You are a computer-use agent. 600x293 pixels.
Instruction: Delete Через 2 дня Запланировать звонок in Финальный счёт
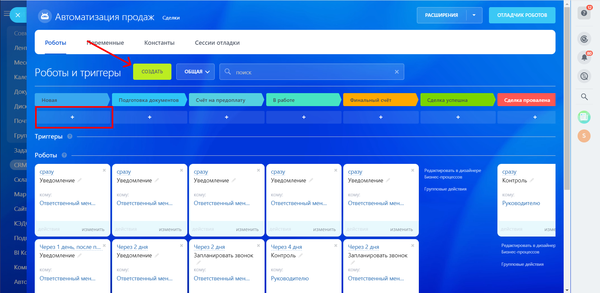(413, 246)
